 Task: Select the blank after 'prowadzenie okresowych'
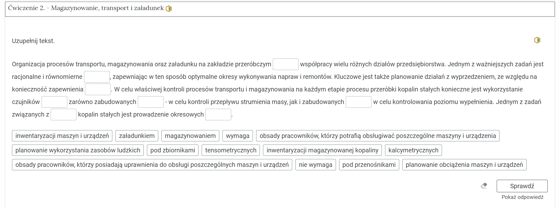click(x=218, y=114)
